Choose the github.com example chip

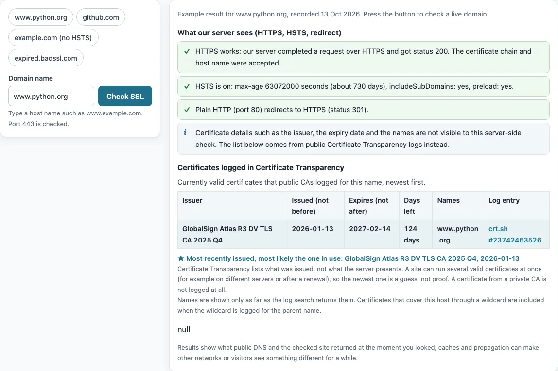101,17
